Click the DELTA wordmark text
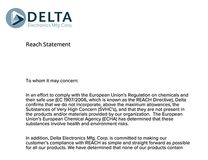The width and height of the screenshot is (208, 160). click(50, 17)
